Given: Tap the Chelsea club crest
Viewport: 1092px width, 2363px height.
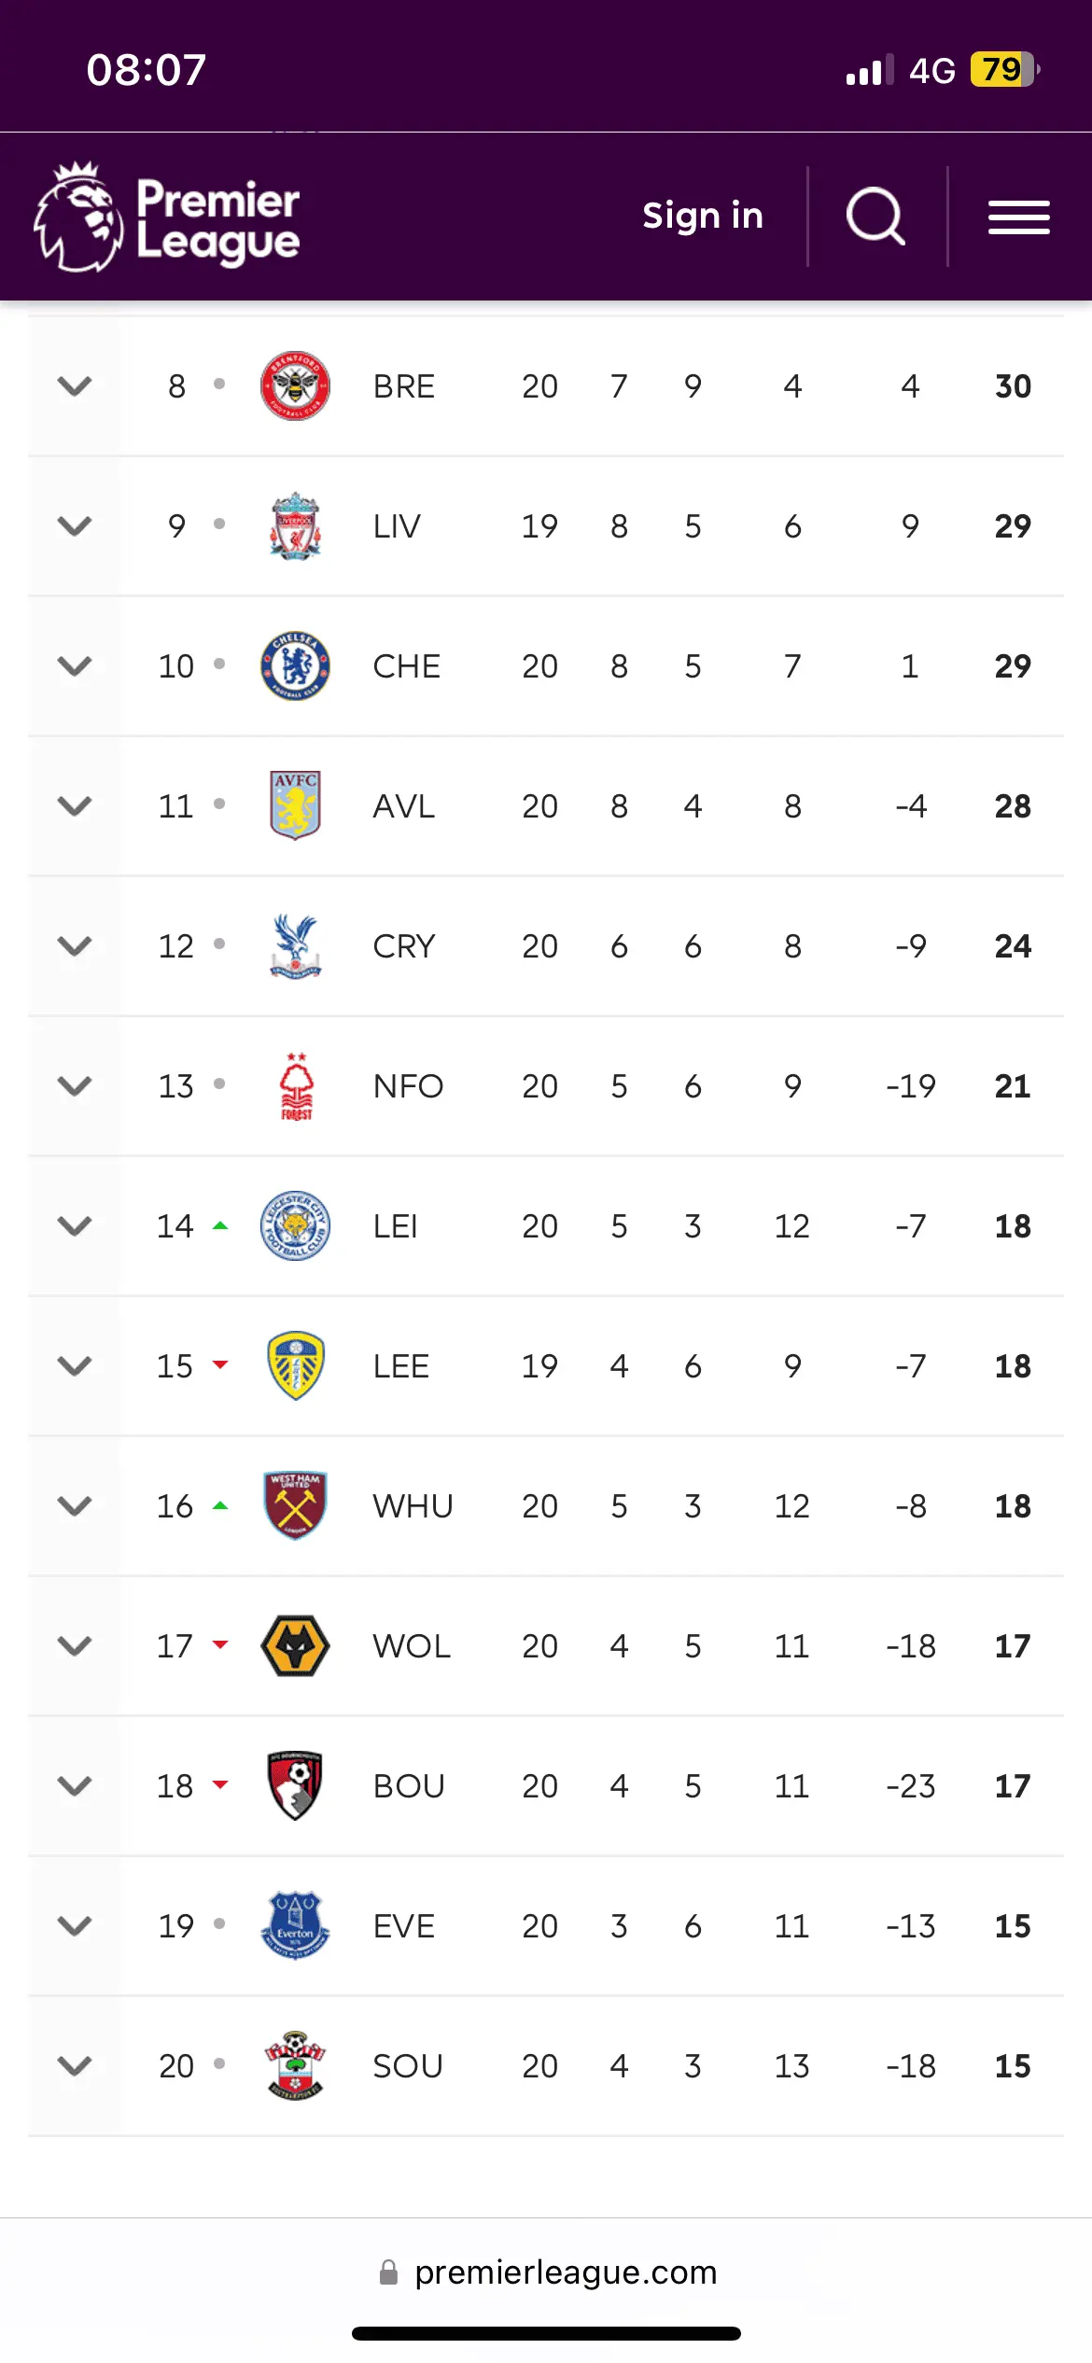Looking at the screenshot, I should [295, 666].
